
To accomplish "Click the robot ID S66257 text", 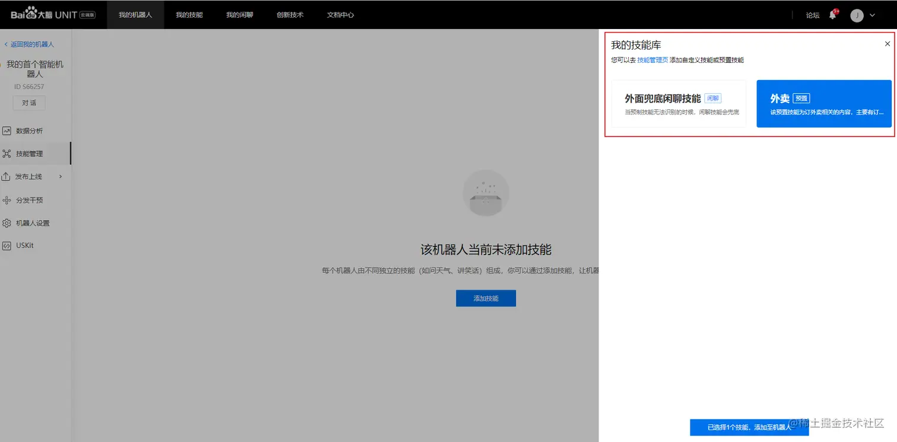I will [x=29, y=87].
